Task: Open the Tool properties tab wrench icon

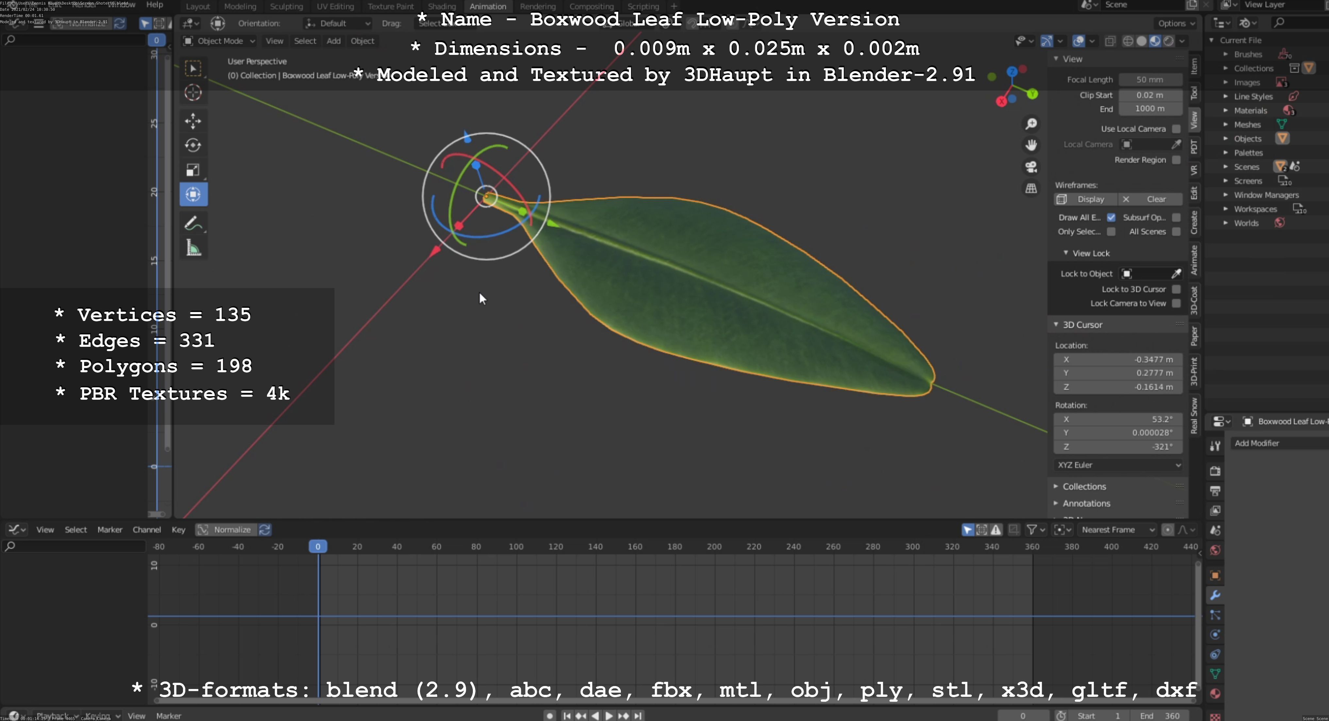Action: pyautogui.click(x=1215, y=446)
